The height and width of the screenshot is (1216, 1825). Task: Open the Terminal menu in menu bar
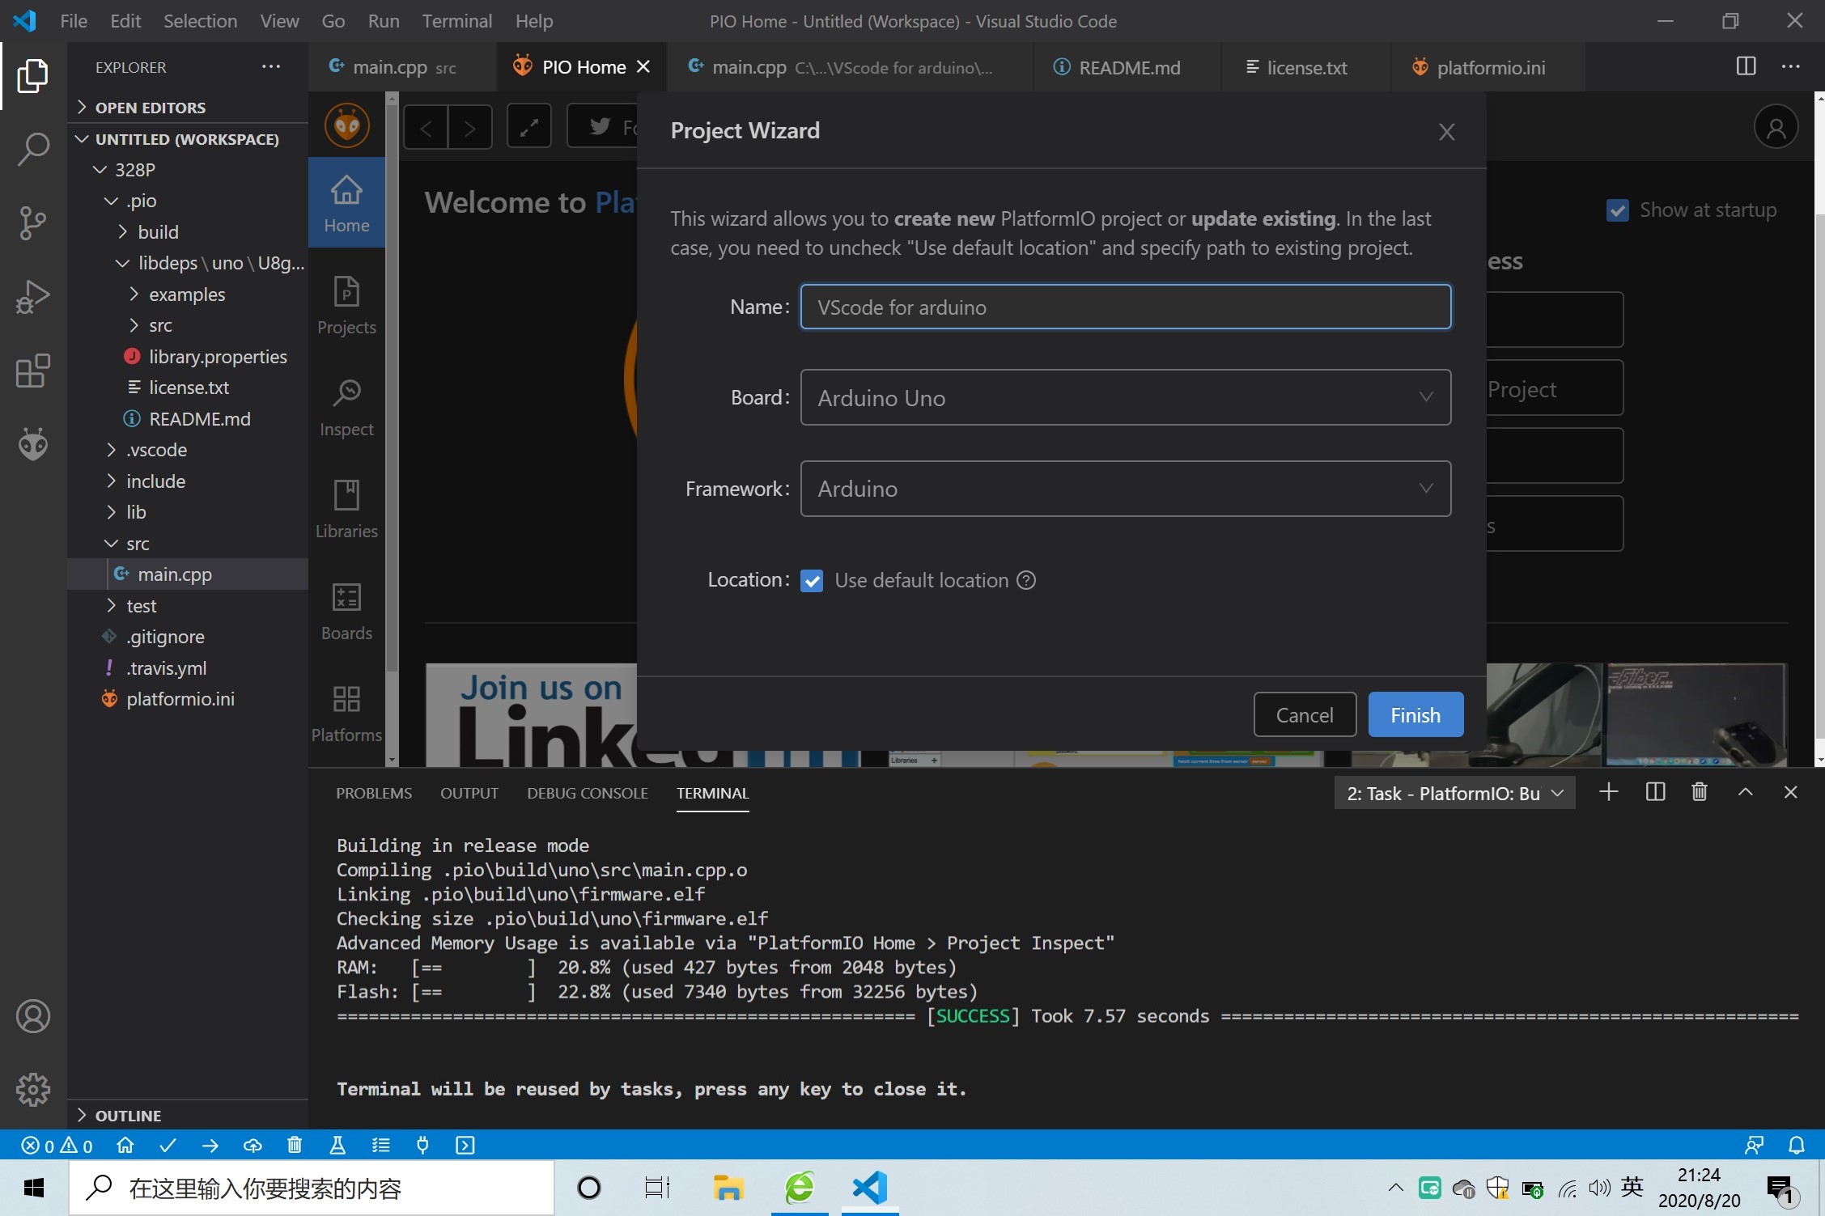456,21
